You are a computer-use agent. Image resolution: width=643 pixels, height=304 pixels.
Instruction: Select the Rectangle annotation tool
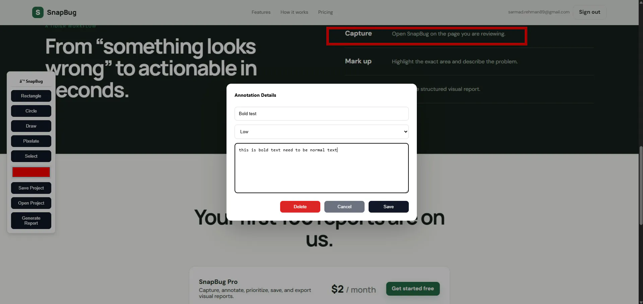[x=31, y=96]
